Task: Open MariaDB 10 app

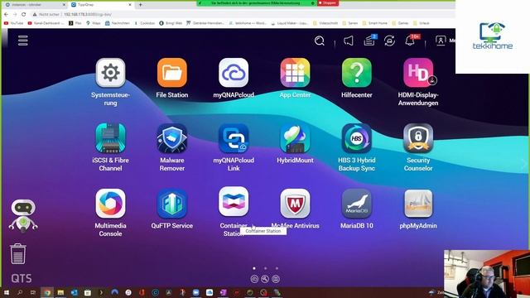Action: [x=357, y=204]
